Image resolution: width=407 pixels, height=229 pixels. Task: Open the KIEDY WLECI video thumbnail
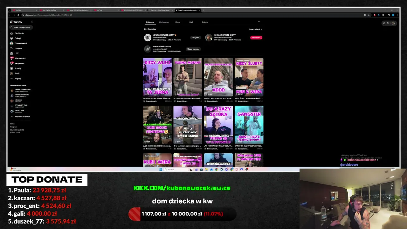[157, 77]
